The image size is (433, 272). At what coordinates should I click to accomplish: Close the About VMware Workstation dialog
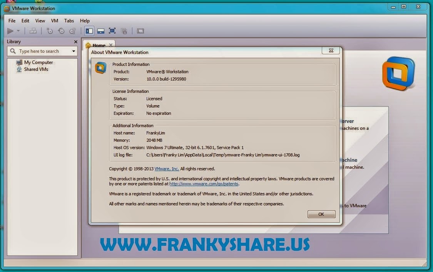[331, 50]
